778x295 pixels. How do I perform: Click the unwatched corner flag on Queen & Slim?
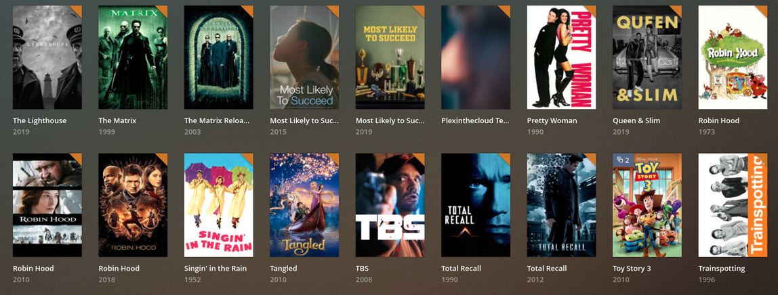click(x=677, y=9)
